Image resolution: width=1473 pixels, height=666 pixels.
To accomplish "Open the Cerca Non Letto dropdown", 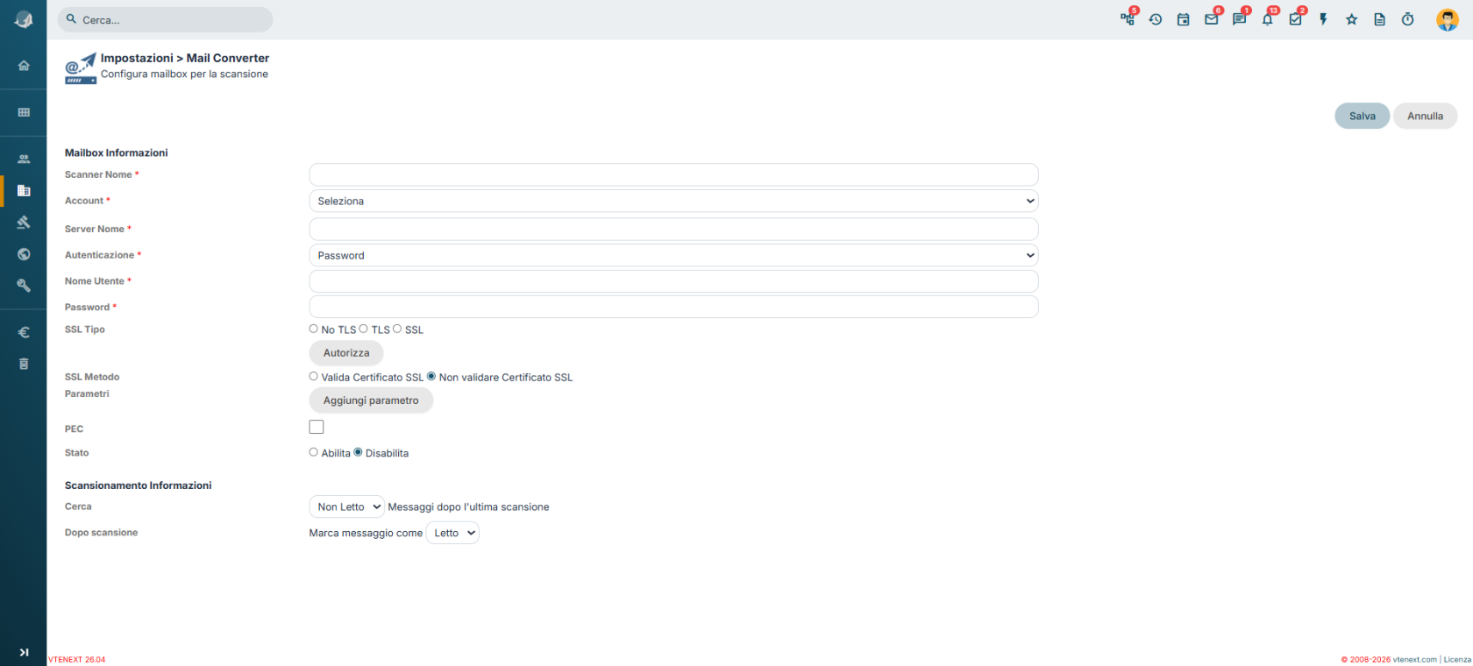I will coord(346,507).
